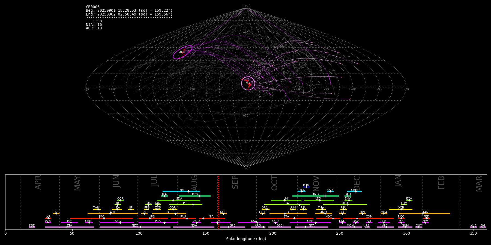The width and height of the screenshot is (491, 245).
Task: Select the JMC shower label in timeline
Action: point(102,217)
